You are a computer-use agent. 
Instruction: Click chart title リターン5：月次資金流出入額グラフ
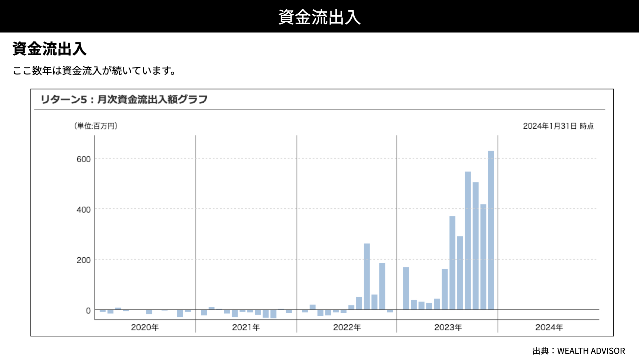tap(124, 99)
